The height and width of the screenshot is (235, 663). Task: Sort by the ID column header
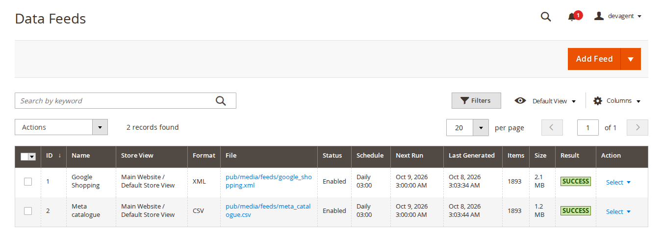[x=53, y=156]
